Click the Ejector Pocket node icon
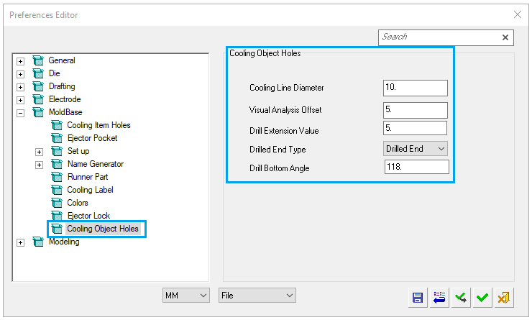The width and height of the screenshot is (532, 320). [x=58, y=138]
